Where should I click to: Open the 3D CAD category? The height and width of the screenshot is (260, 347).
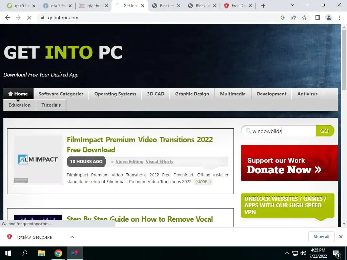156,94
